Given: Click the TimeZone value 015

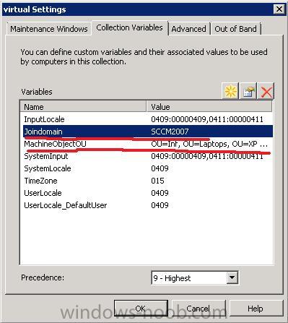Looking at the screenshot, I should pyautogui.click(x=157, y=181).
